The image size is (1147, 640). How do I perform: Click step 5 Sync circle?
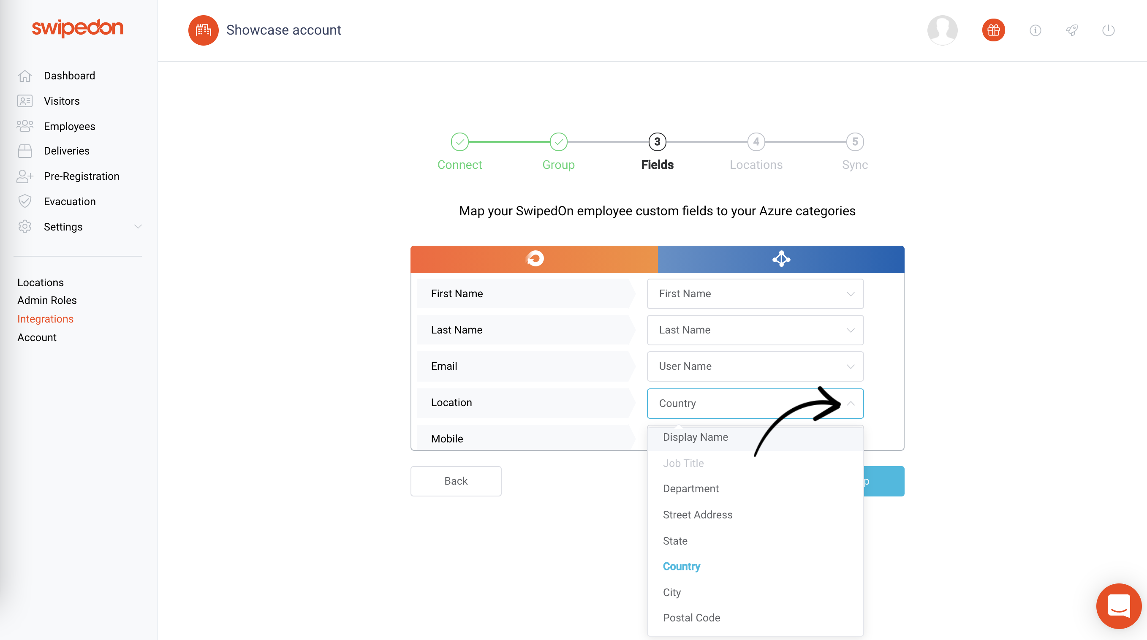855,142
